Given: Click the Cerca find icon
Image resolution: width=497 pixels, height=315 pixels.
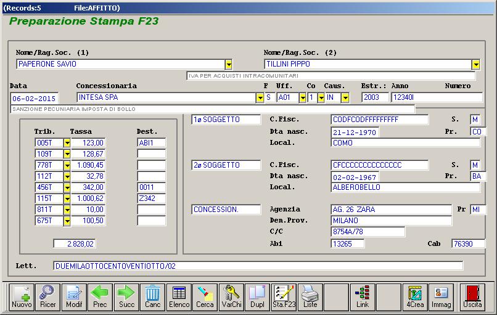Looking at the screenshot, I should (205, 297).
